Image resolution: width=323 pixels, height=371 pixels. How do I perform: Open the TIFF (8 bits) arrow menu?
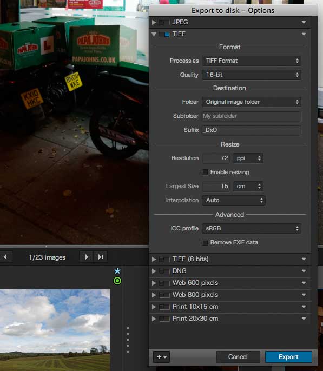pyautogui.click(x=304, y=259)
